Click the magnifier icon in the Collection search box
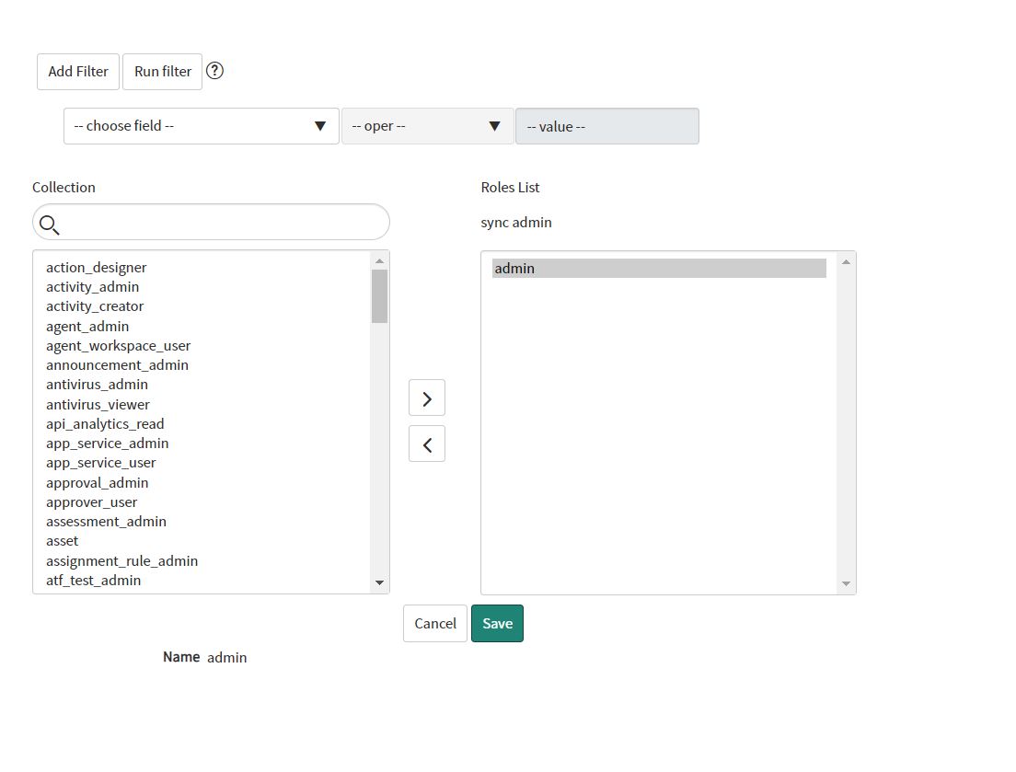 pyautogui.click(x=50, y=224)
